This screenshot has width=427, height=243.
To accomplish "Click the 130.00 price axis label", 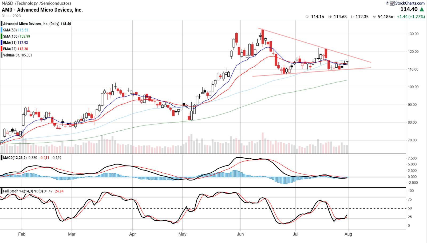I will 413,34.
